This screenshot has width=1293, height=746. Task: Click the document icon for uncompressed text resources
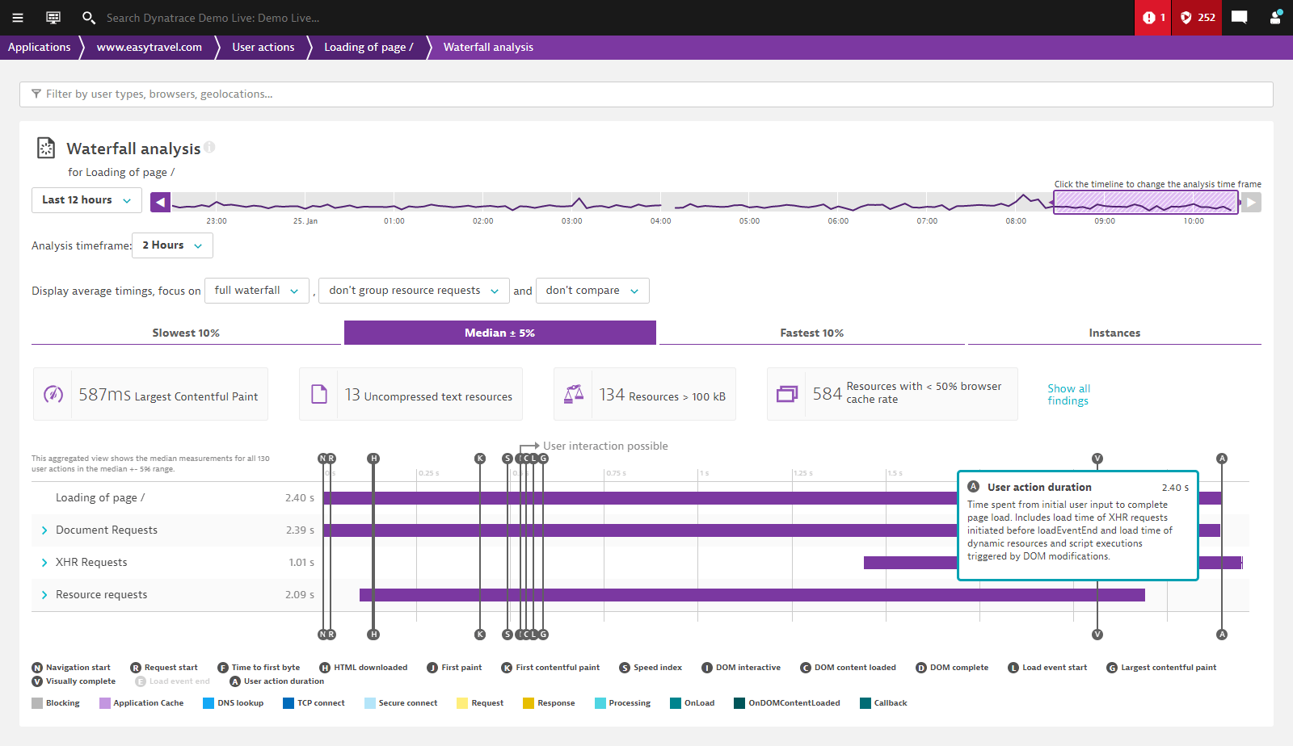point(319,394)
